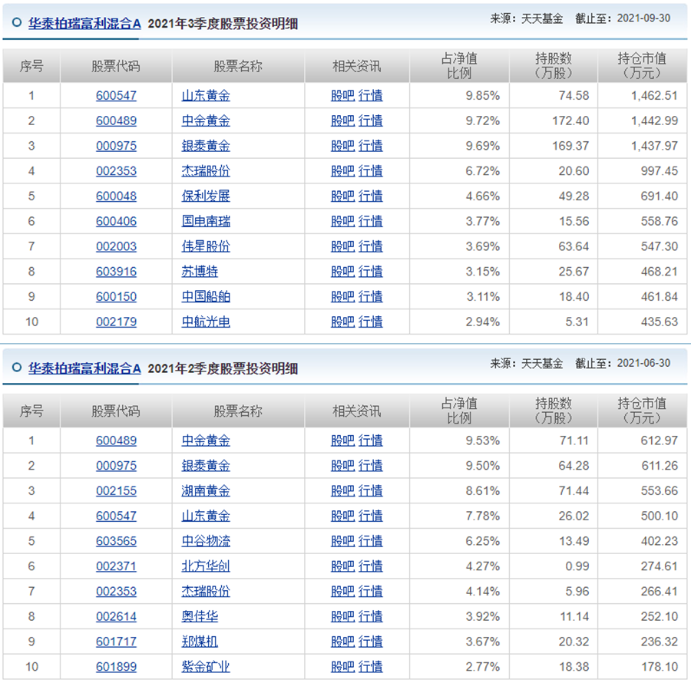Click stock code 002155
This screenshot has width=691, height=683.
pos(117,490)
